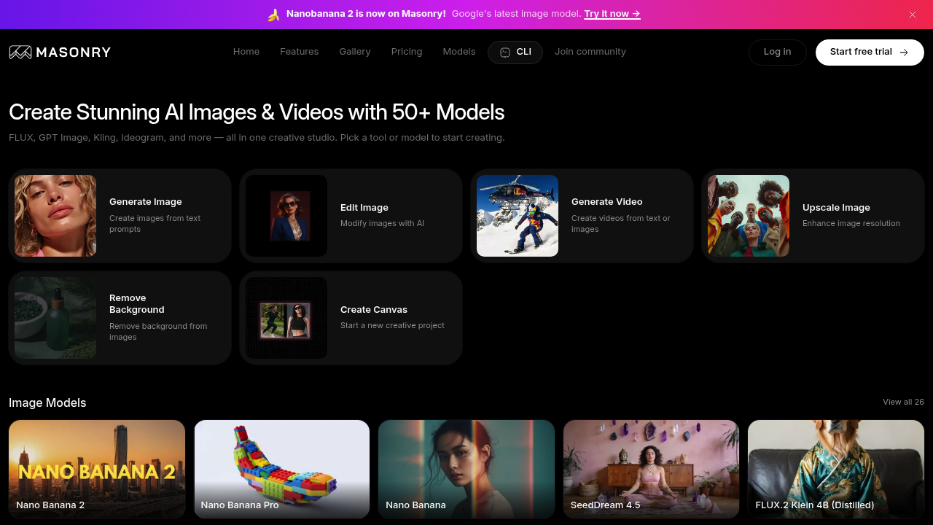Navigate to the Pricing page
The image size is (933, 525).
(407, 51)
